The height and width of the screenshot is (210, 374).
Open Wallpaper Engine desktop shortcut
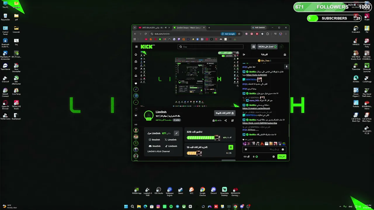coord(169,191)
